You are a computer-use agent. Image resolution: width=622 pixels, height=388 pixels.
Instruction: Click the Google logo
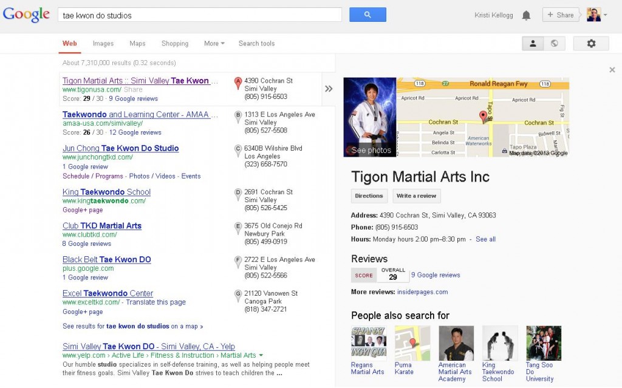pyautogui.click(x=26, y=15)
